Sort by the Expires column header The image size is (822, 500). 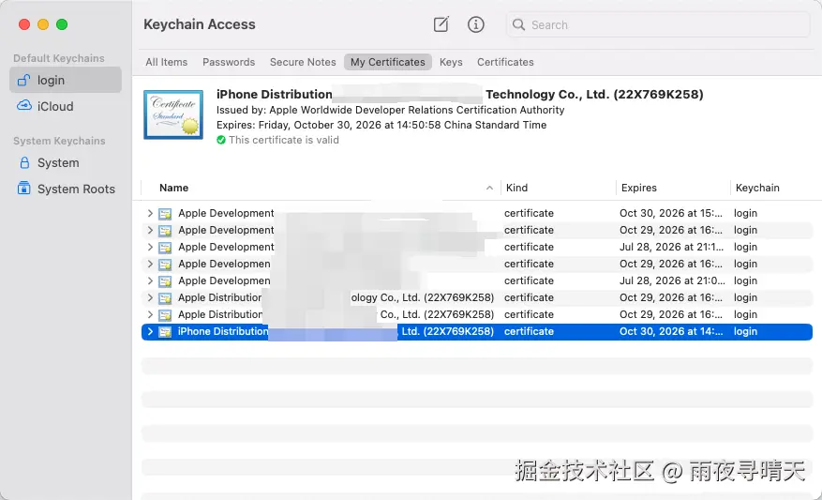[638, 188]
